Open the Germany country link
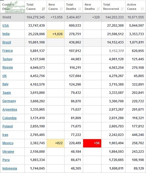The height and width of the screenshot is (173, 146). [9, 101]
